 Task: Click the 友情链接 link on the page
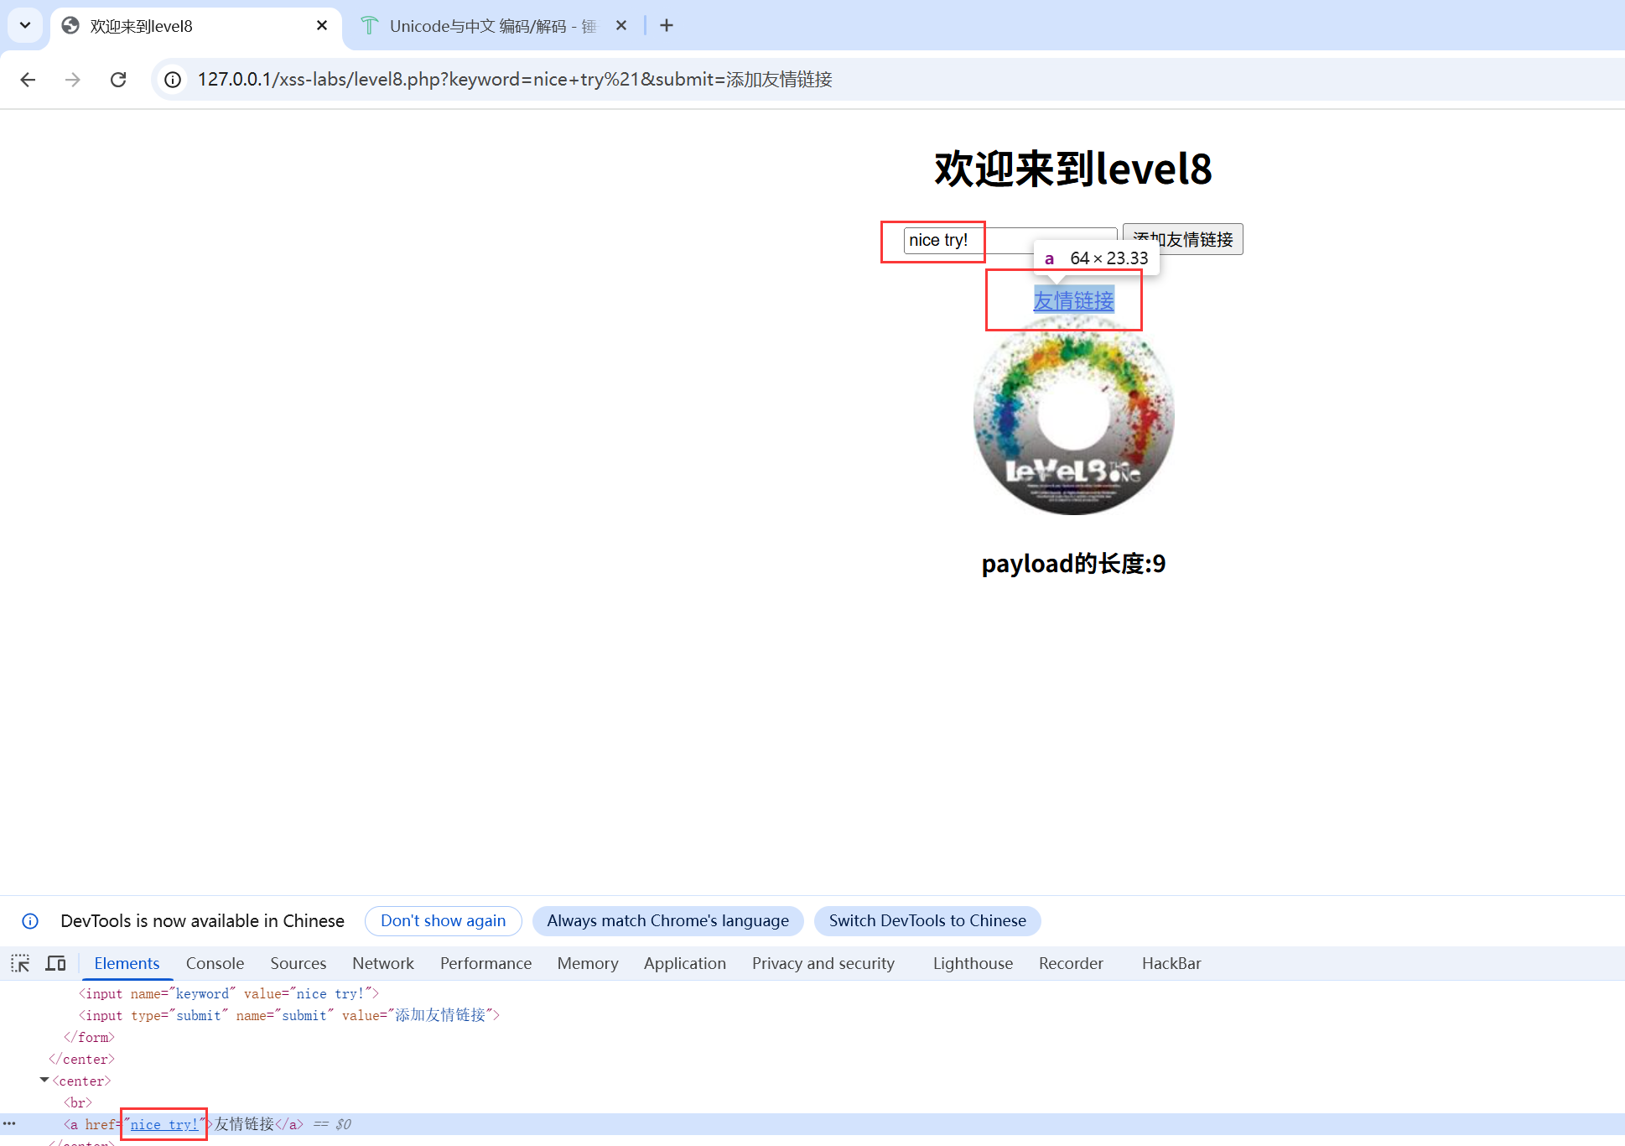(1073, 300)
